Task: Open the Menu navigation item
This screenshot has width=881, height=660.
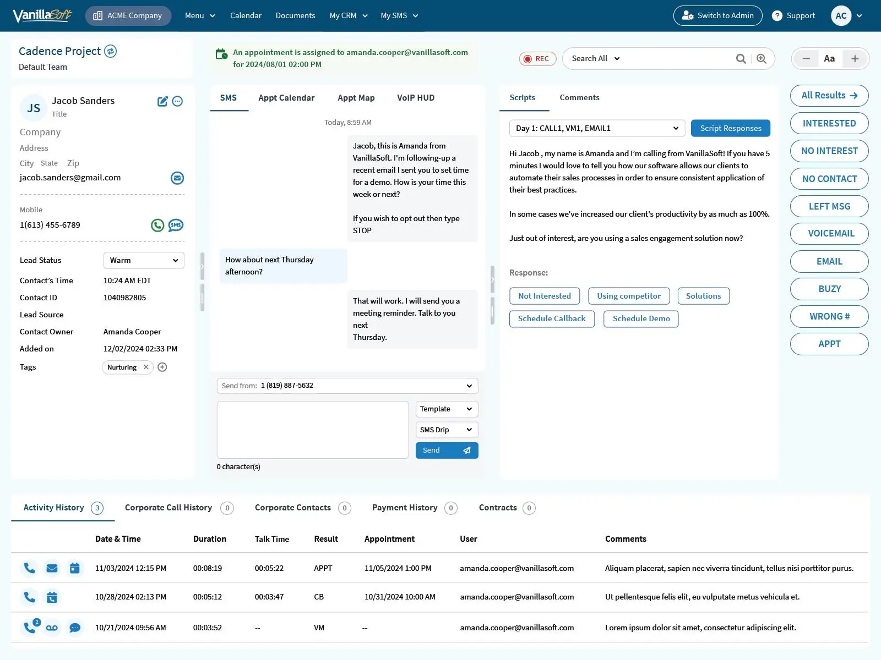Action: [200, 16]
